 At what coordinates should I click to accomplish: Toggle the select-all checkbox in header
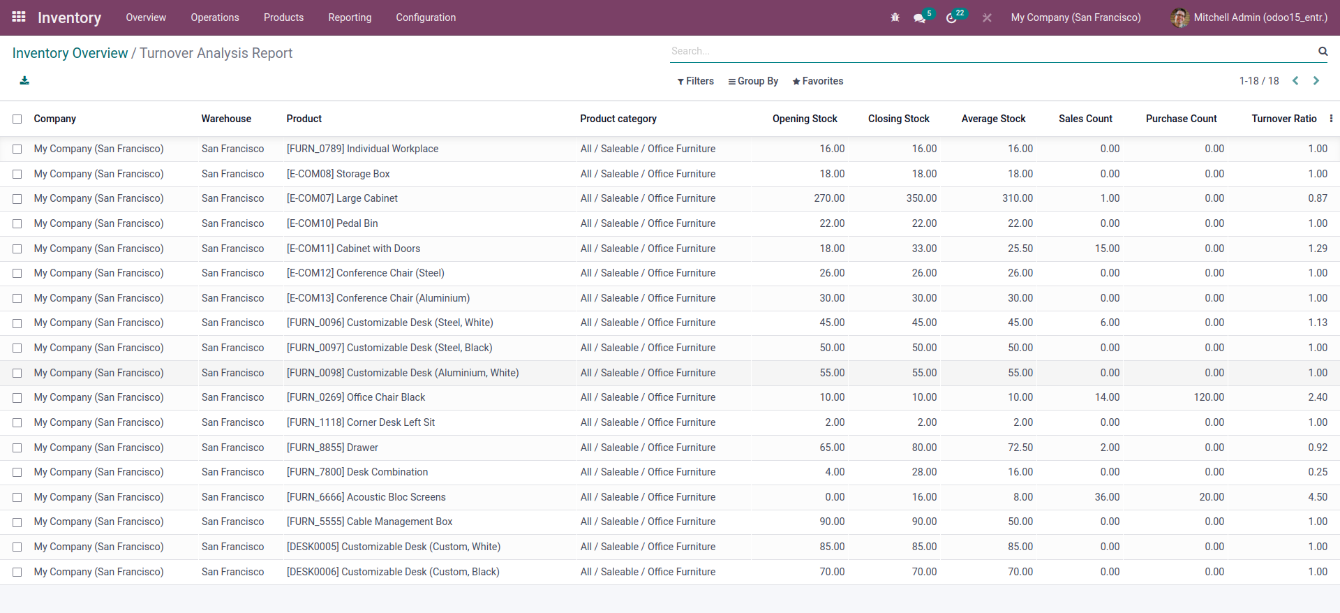[17, 119]
